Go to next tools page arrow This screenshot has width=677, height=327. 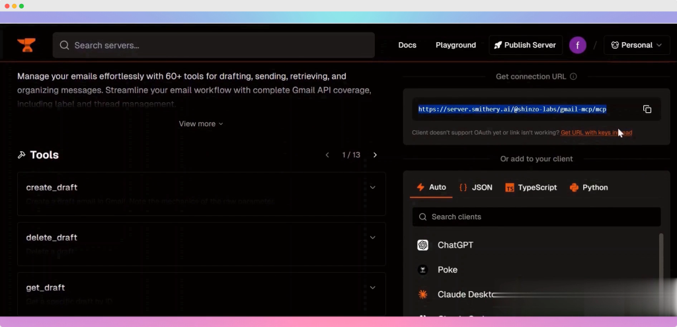pyautogui.click(x=375, y=155)
